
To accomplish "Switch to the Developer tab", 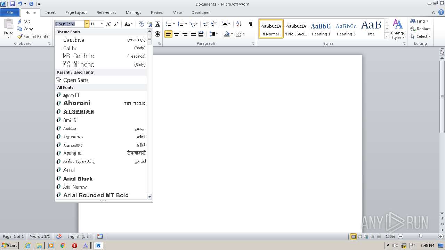I will 201,12.
